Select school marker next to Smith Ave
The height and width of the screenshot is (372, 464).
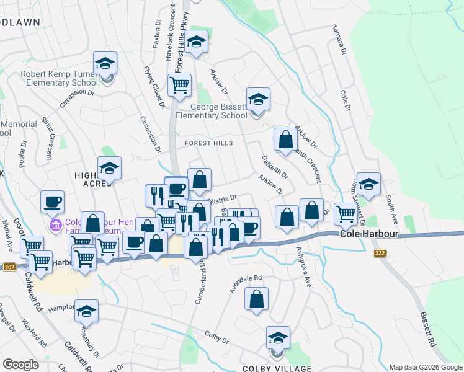pyautogui.click(x=368, y=184)
